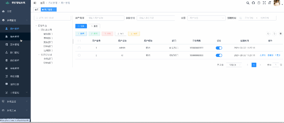Open the page size 10条/页 dropdown

(234, 65)
